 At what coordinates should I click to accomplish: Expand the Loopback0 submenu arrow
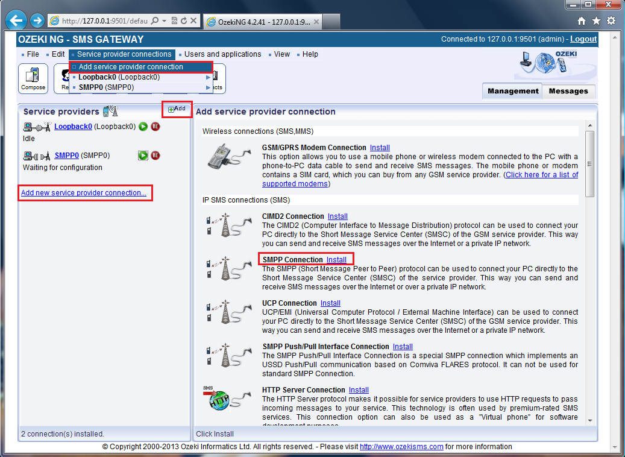[208, 77]
